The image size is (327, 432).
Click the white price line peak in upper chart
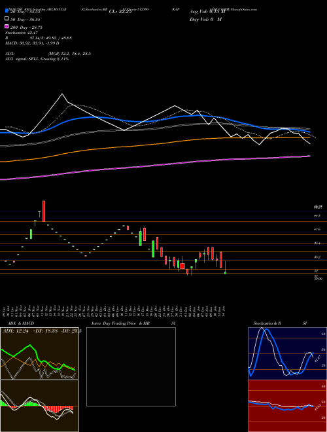[62, 94]
